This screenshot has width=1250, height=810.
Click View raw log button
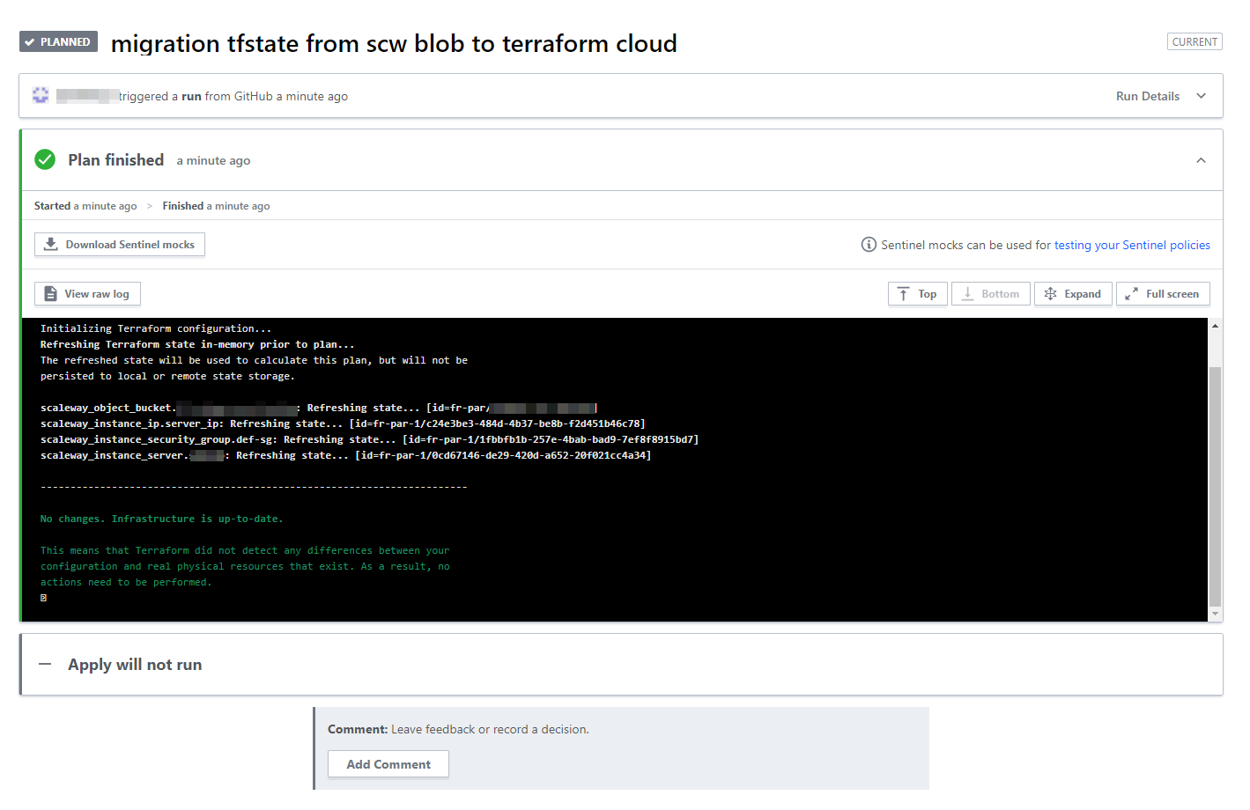coord(87,294)
